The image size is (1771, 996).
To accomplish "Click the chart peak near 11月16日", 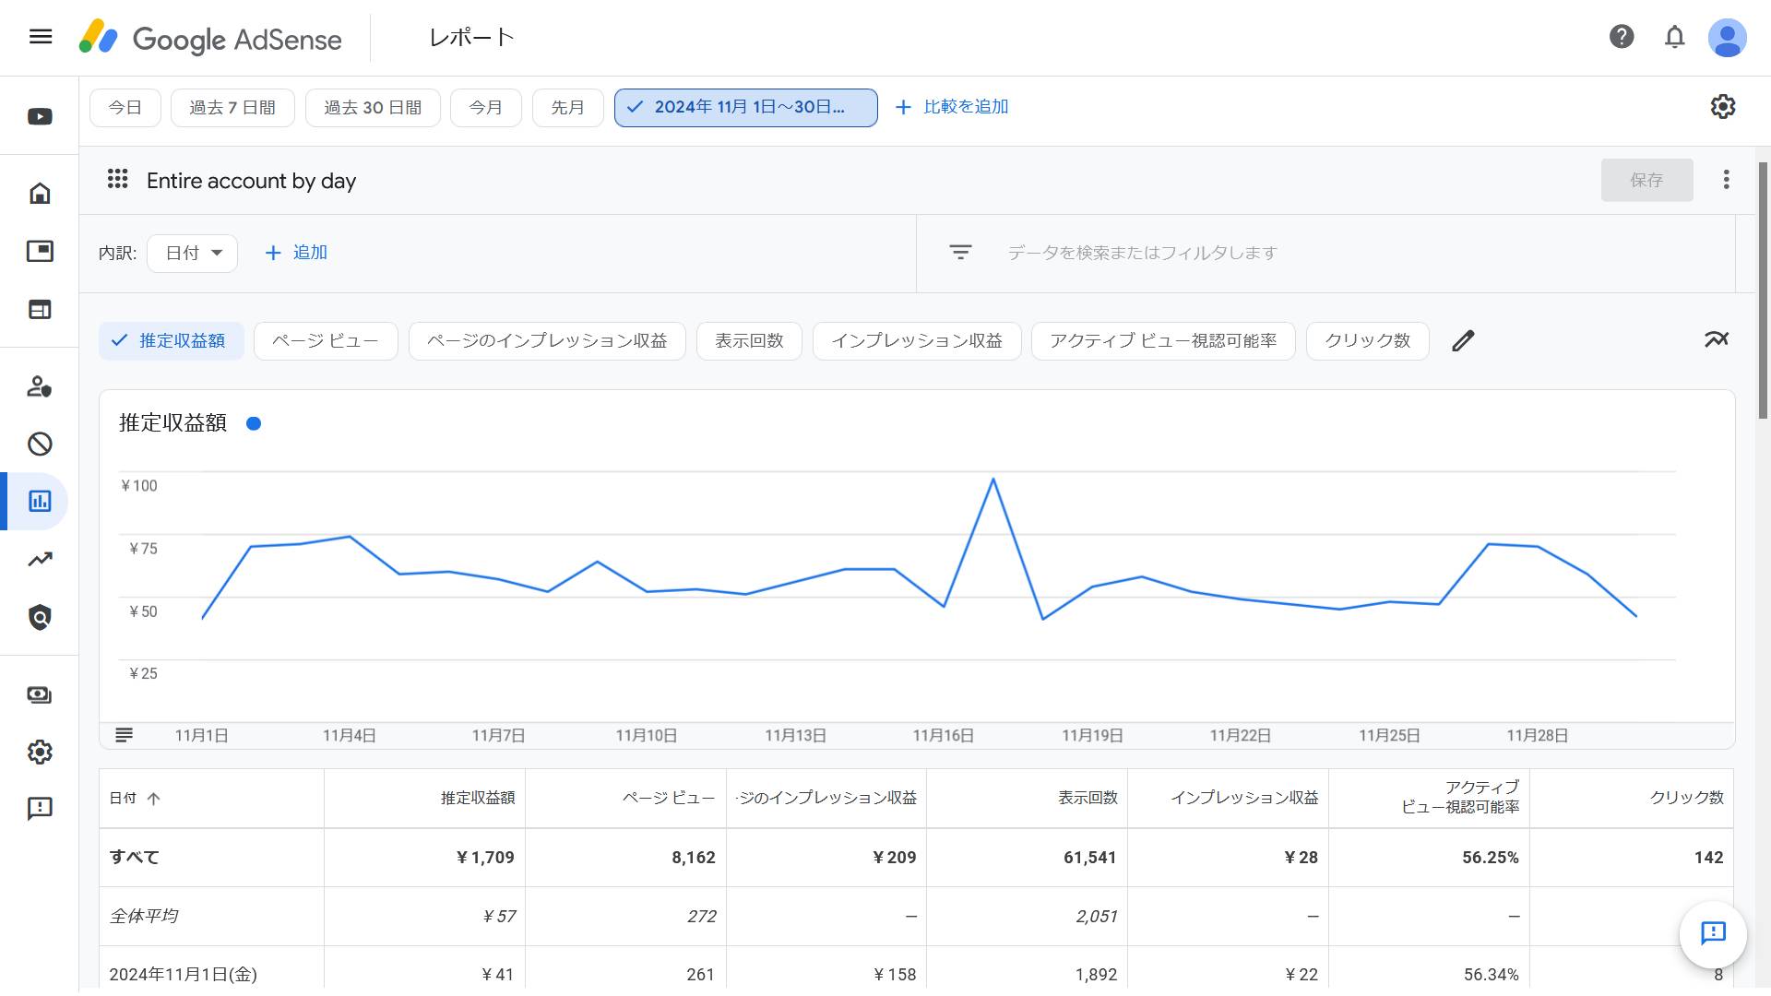I will pos(992,479).
